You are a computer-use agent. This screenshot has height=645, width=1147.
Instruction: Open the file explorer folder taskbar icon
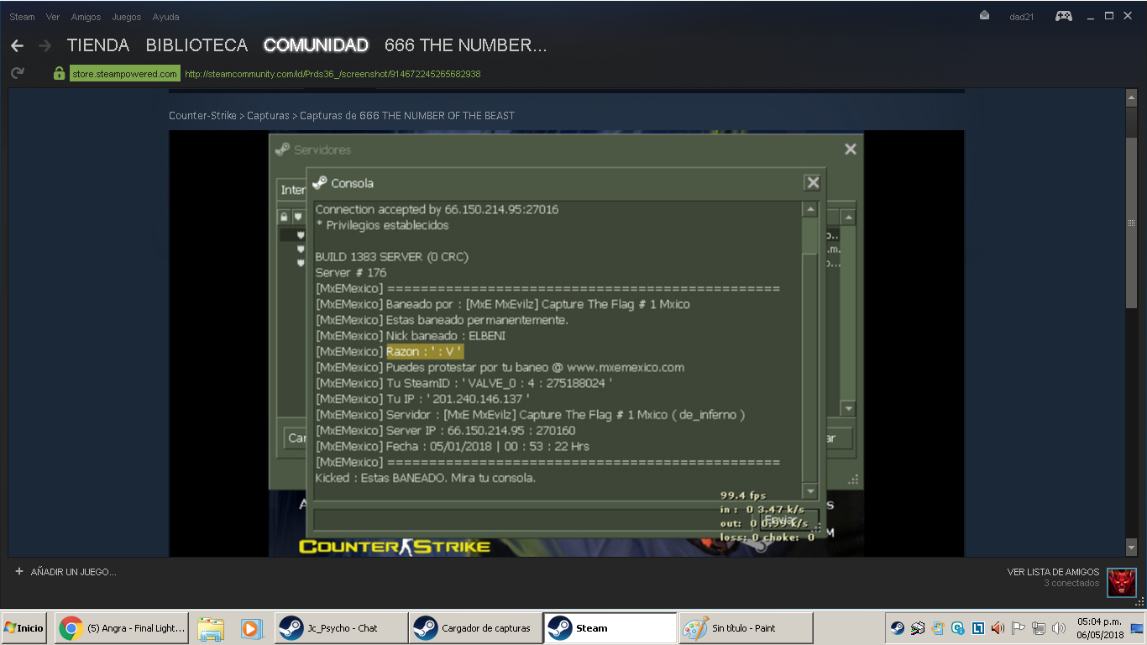211,628
